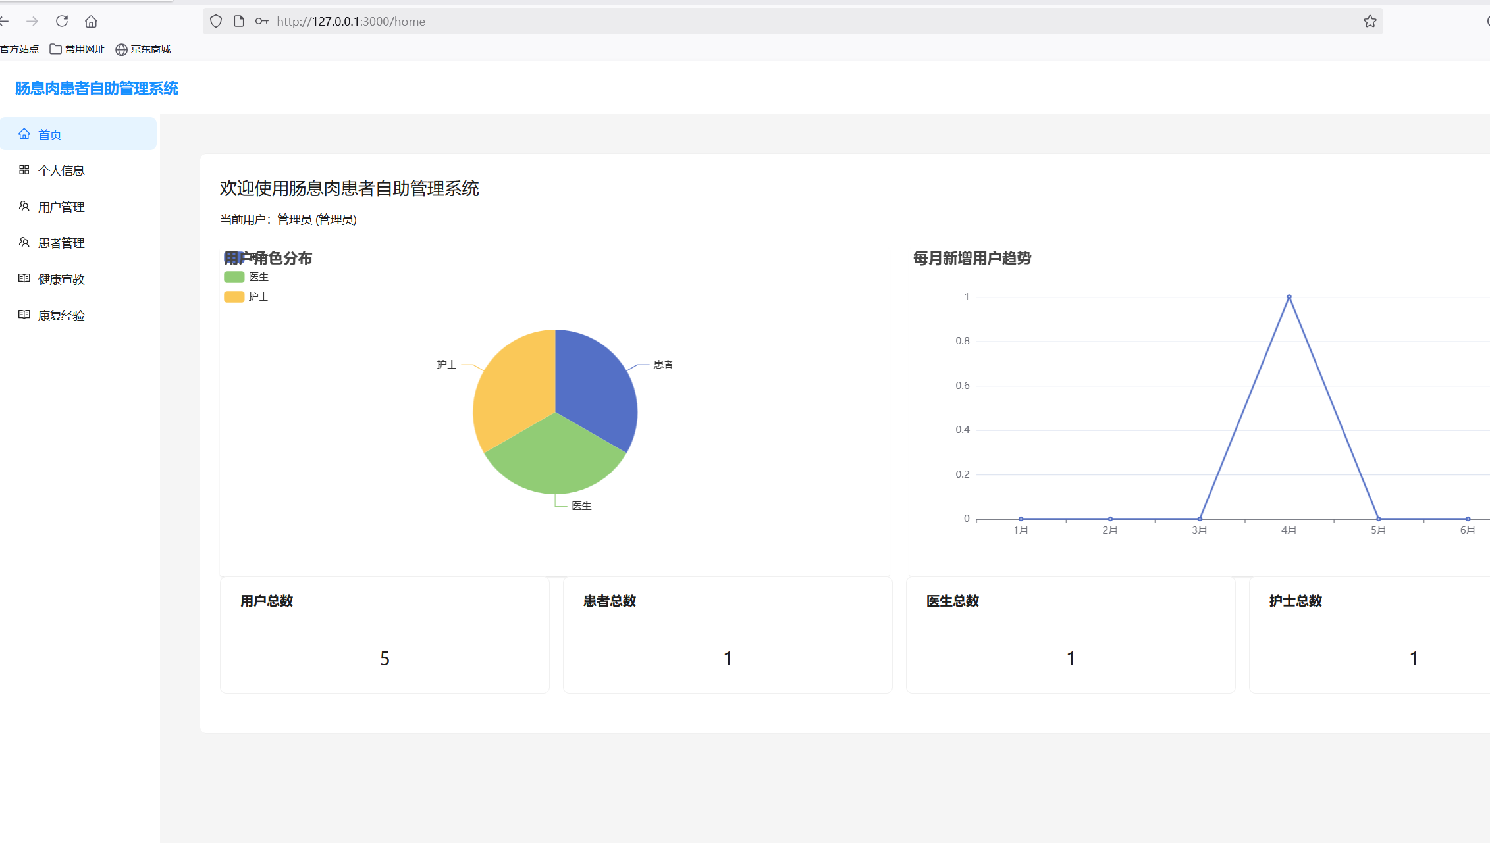Toggle the 医生 legend entry in the pie chart
The image size is (1490, 843).
(246, 277)
